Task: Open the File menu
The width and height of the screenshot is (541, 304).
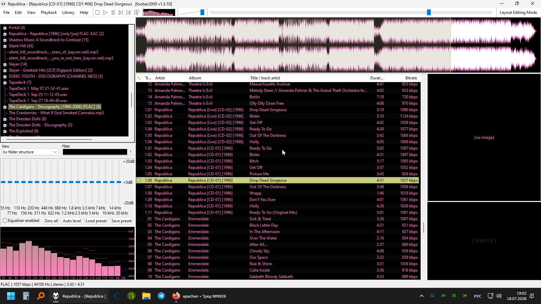Action: click(x=6, y=12)
